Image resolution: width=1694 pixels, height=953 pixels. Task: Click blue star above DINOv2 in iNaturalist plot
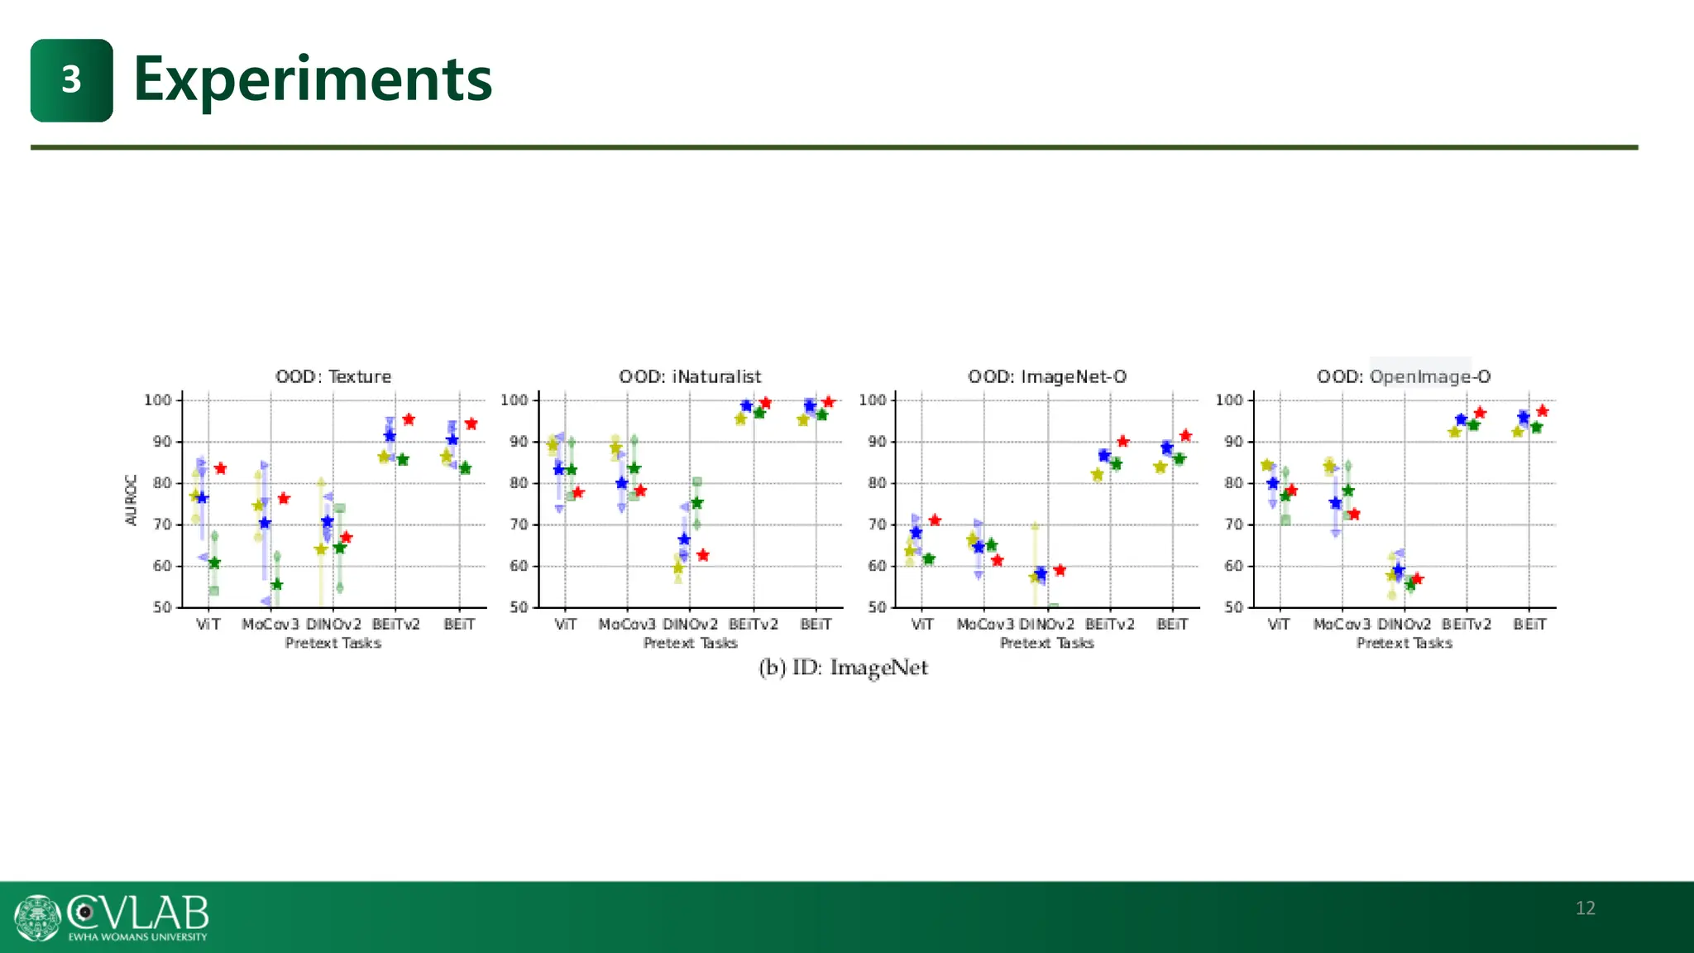(684, 539)
